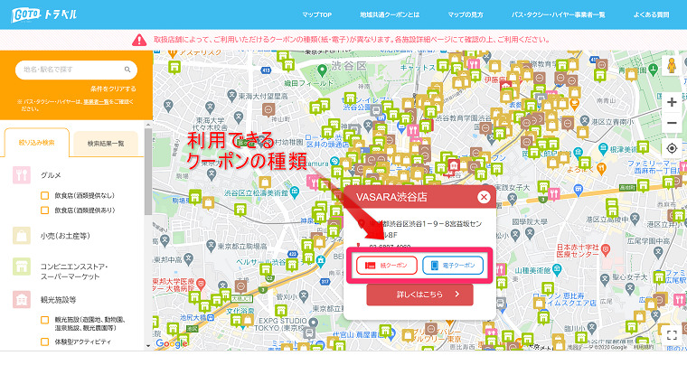Check 体験型アクティビティ checkbox
Viewport: 687px width, 365px height.
[x=44, y=342]
